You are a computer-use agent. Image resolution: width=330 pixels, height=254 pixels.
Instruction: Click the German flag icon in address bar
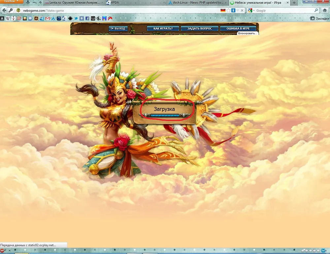pyautogui.click(x=223, y=10)
